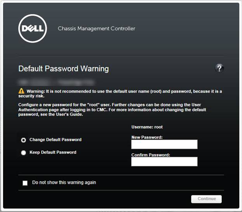Click the Username: root text
Image resolution: width=242 pixels, height=212 pixels.
[x=147, y=127]
